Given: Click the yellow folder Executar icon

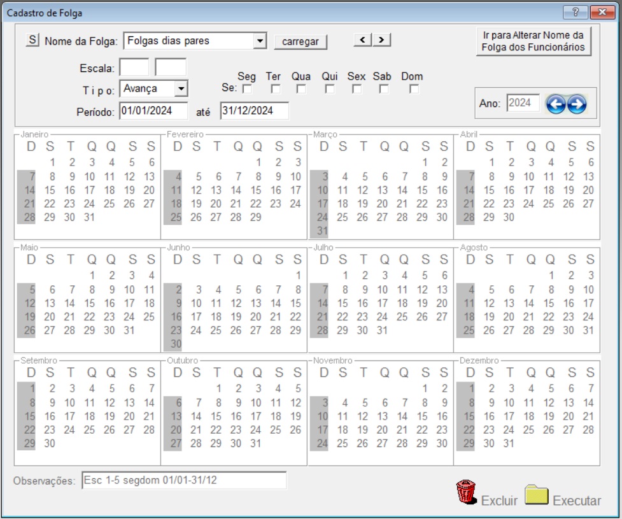Looking at the screenshot, I should coord(536,495).
